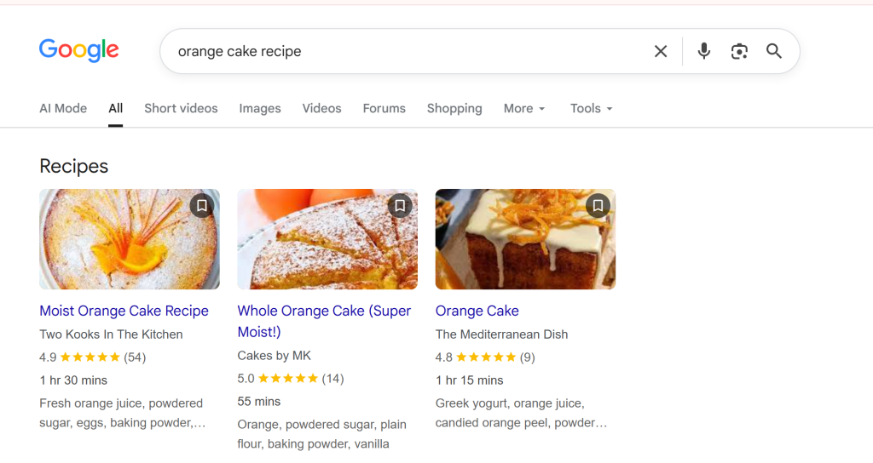
Task: Toggle bookmark on Mediterranean Dish Orange Cake
Action: tap(598, 206)
